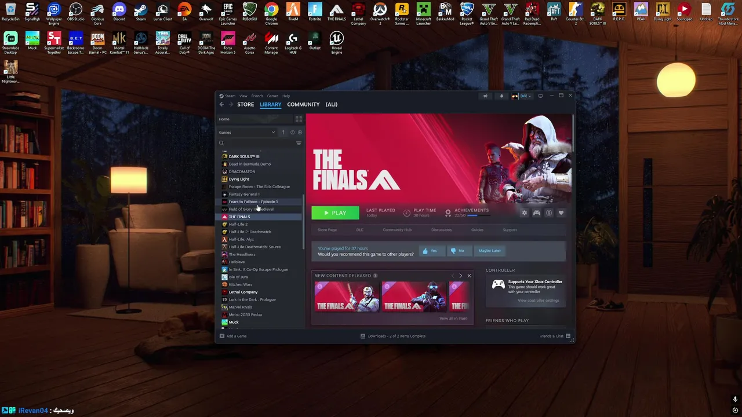
Task: Select Lethal Company in games list
Action: tap(243, 292)
